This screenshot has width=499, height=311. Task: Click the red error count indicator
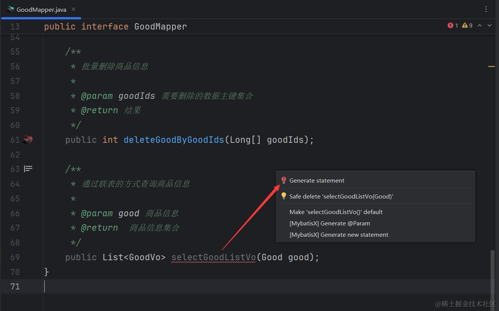point(453,25)
